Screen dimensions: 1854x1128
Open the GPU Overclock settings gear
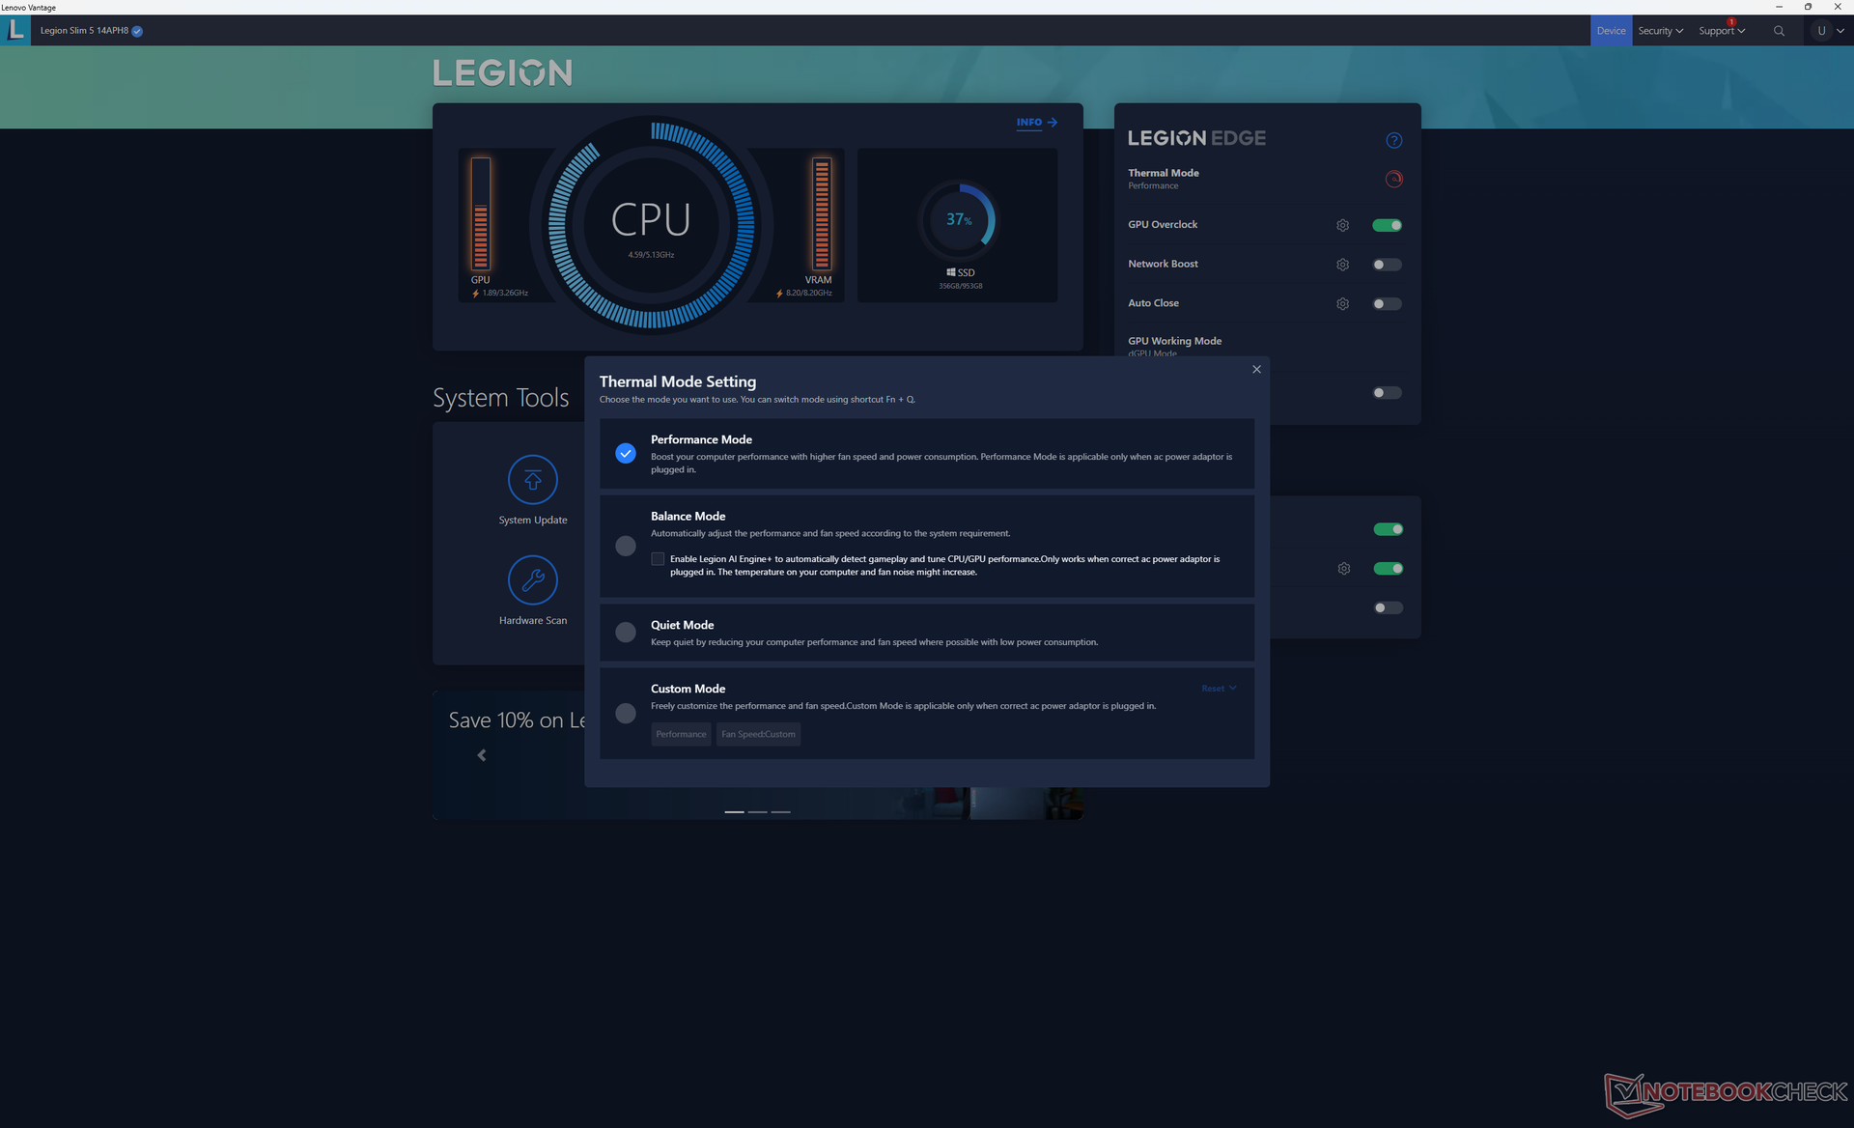(x=1342, y=225)
